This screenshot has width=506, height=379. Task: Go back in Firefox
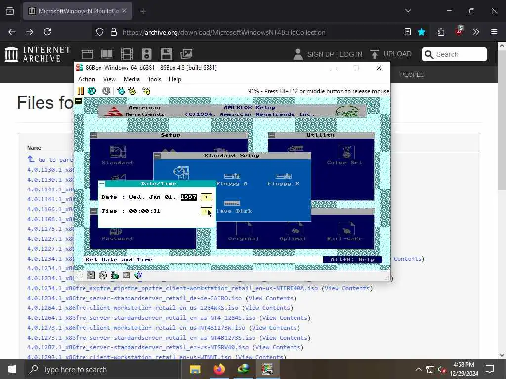12,32
